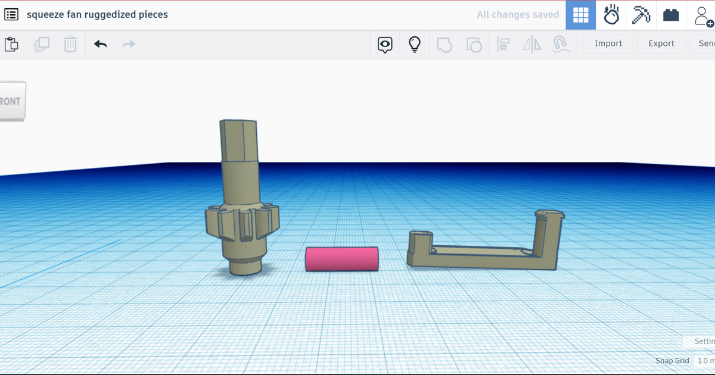715x375 pixels.
Task: Toggle notes visibility with the comment eye icon
Action: pos(385,44)
